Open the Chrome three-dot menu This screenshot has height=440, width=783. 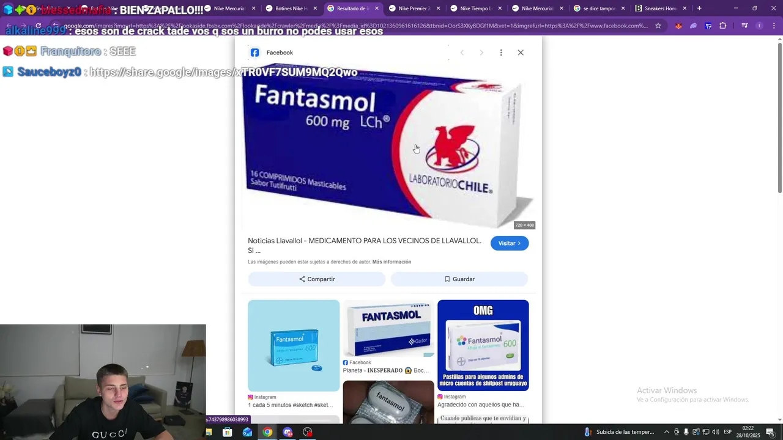tap(773, 26)
